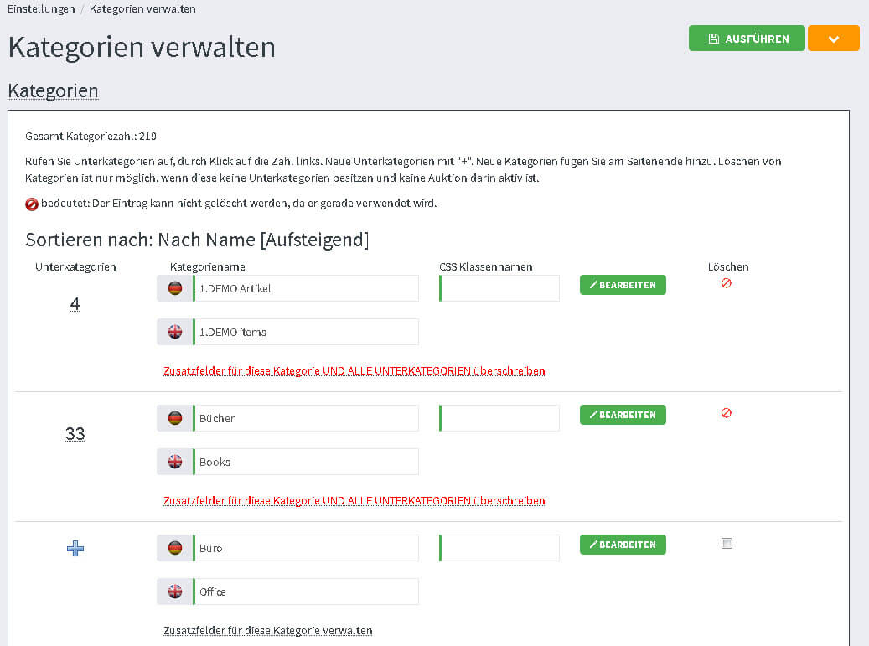Click the Kategorien section heading
The image size is (869, 646).
coord(53,90)
